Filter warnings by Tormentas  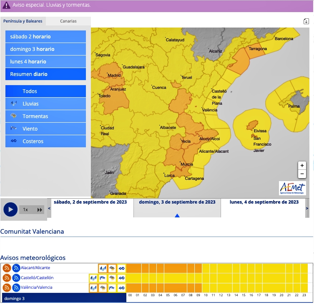pos(45,116)
